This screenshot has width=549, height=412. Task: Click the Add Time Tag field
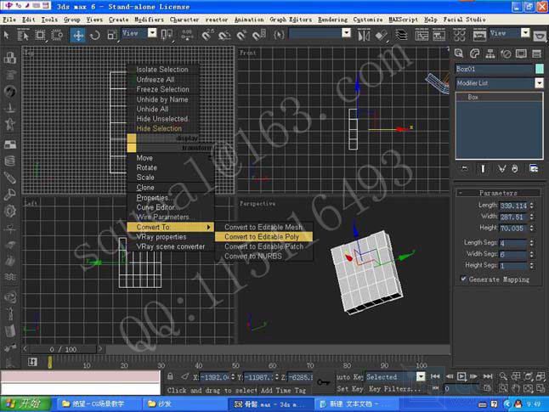(283, 390)
